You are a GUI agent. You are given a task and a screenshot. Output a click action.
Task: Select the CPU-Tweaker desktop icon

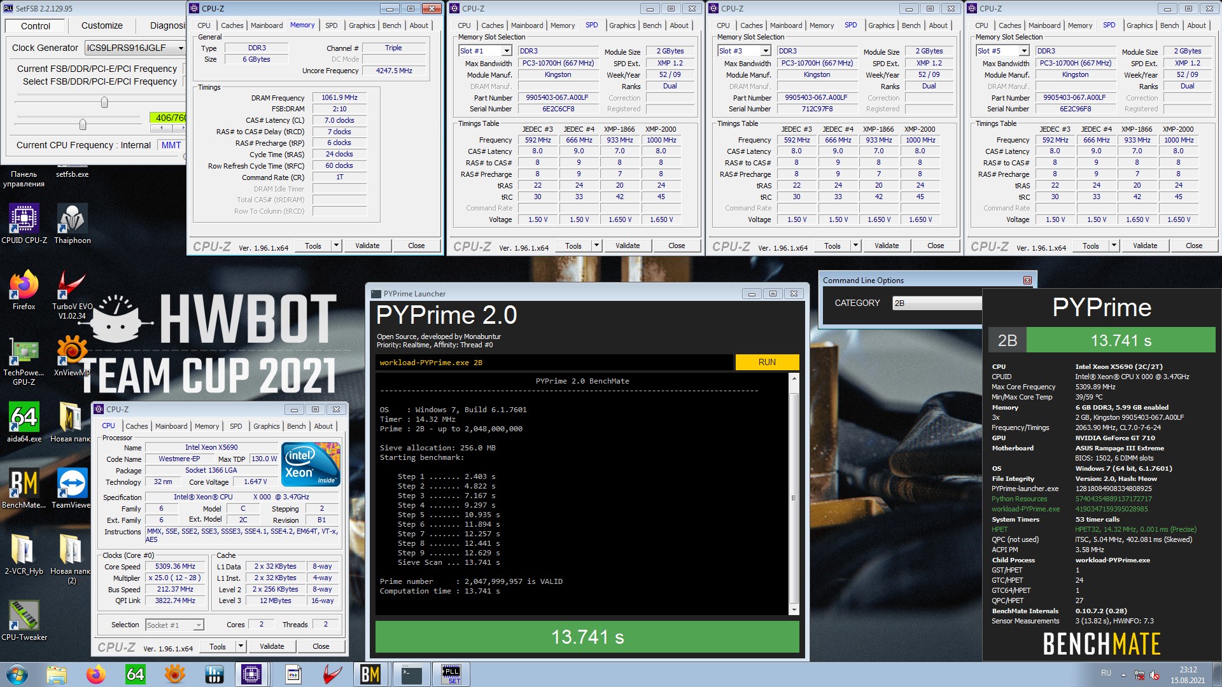point(24,621)
